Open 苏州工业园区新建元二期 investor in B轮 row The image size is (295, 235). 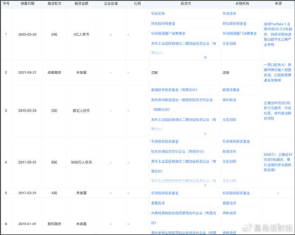click(x=184, y=166)
